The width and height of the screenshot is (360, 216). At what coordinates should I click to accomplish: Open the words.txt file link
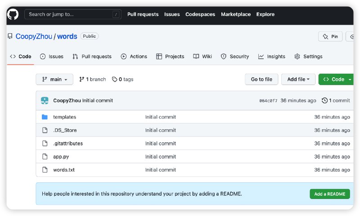coord(64,170)
